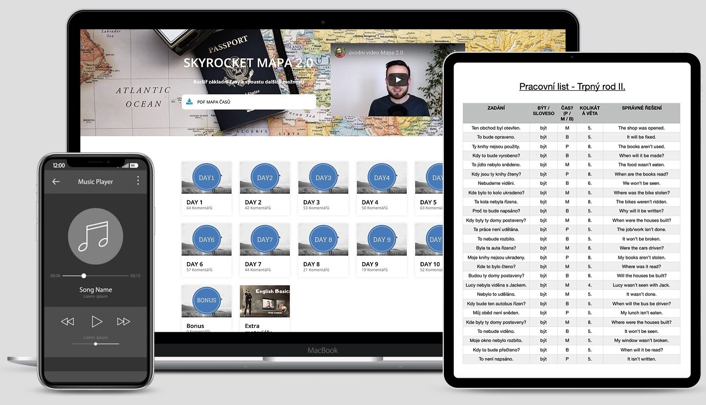Open the Music Player three-dot menu

point(138,181)
